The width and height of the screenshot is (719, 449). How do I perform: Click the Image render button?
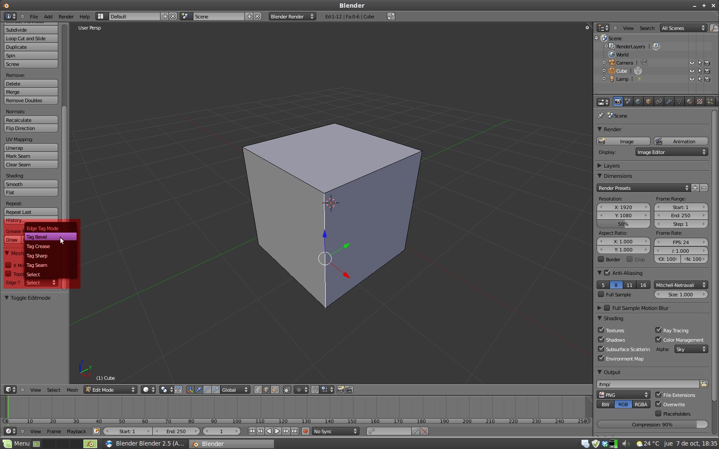click(x=624, y=141)
